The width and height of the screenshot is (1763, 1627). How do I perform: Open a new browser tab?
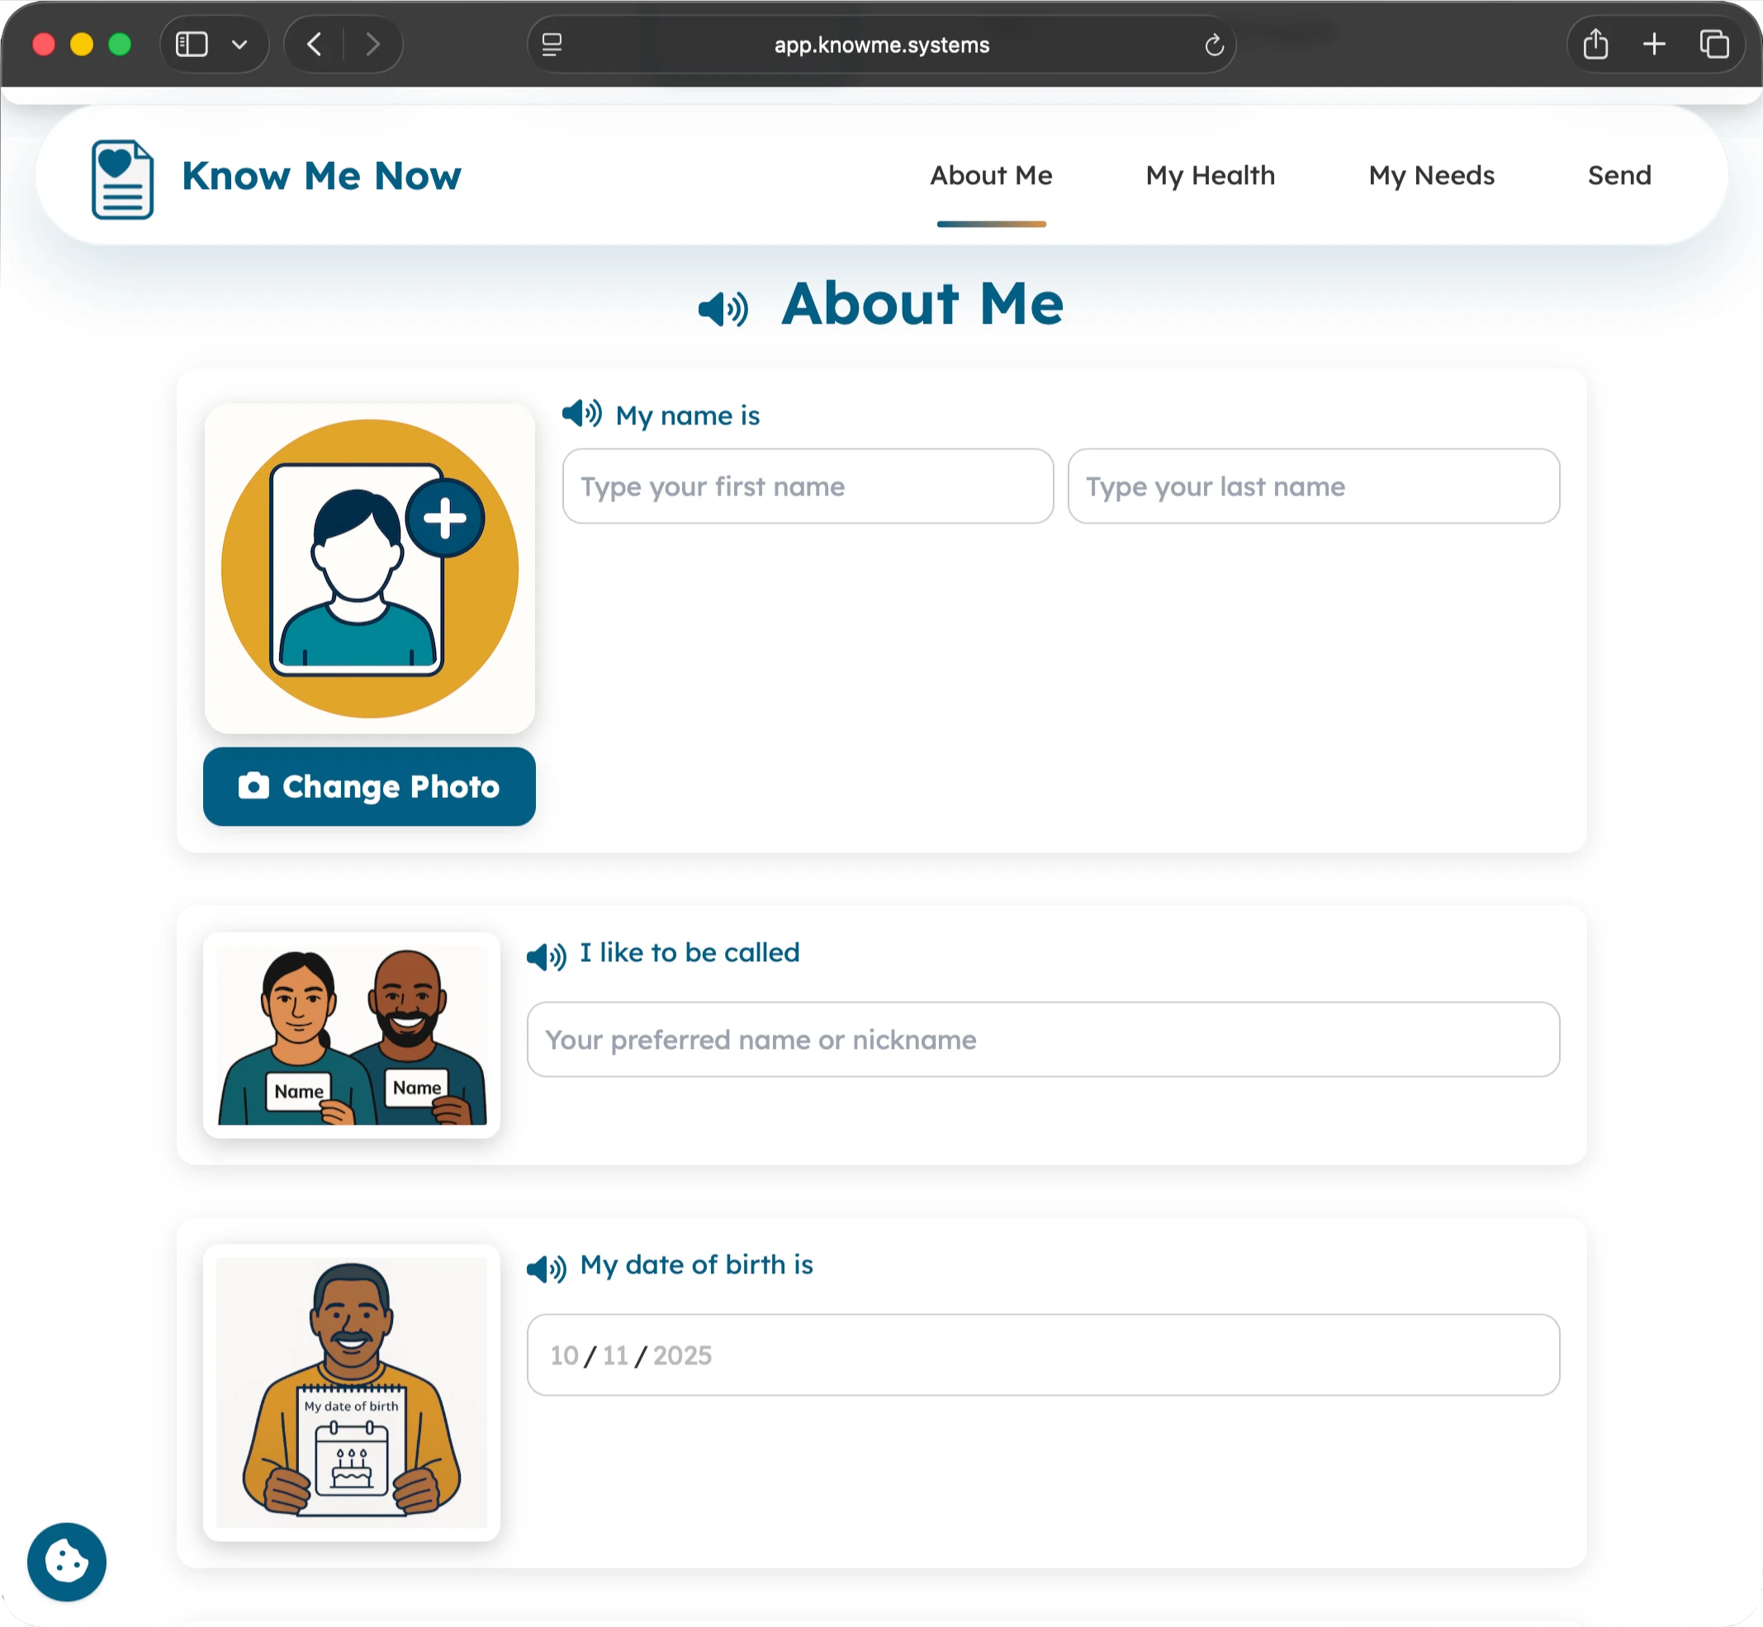1654,44
